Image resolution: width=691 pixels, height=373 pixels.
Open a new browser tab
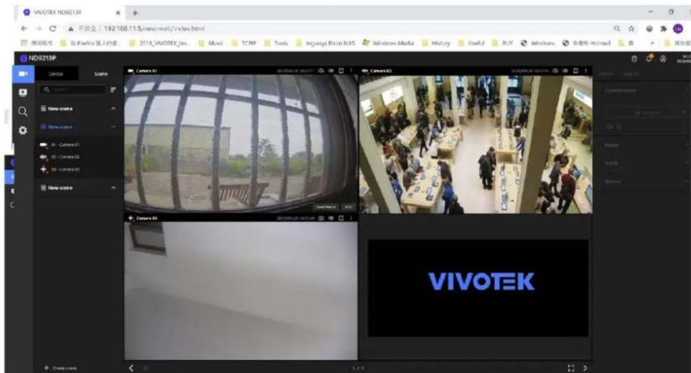pos(135,13)
